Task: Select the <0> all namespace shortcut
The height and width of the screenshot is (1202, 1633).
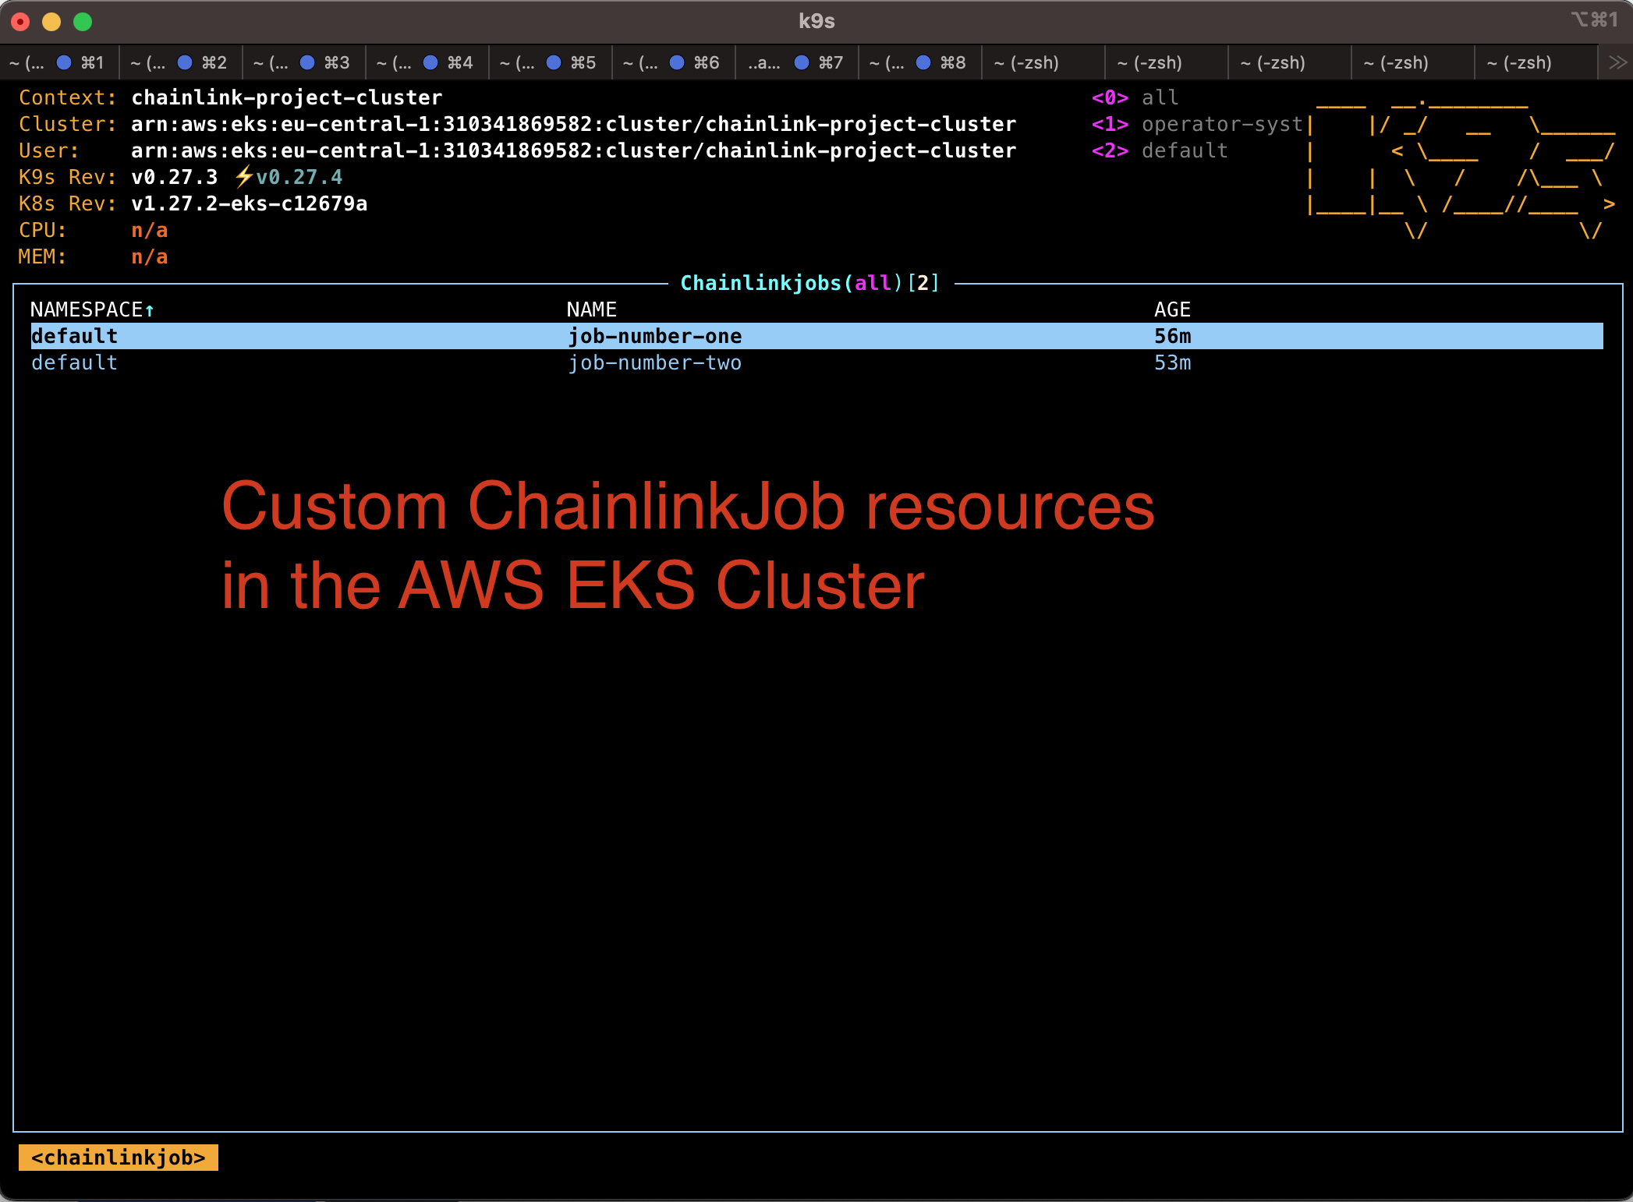Action: point(1135,97)
